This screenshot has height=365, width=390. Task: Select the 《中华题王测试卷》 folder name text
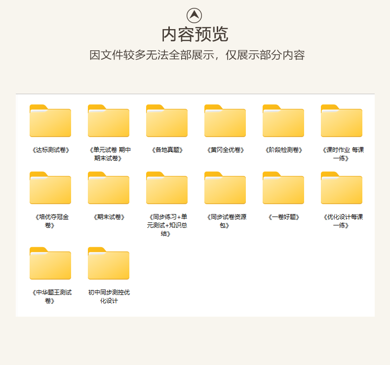click(x=51, y=296)
